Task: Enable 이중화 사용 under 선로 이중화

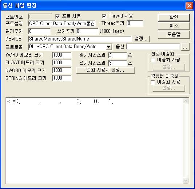Action: (153, 60)
